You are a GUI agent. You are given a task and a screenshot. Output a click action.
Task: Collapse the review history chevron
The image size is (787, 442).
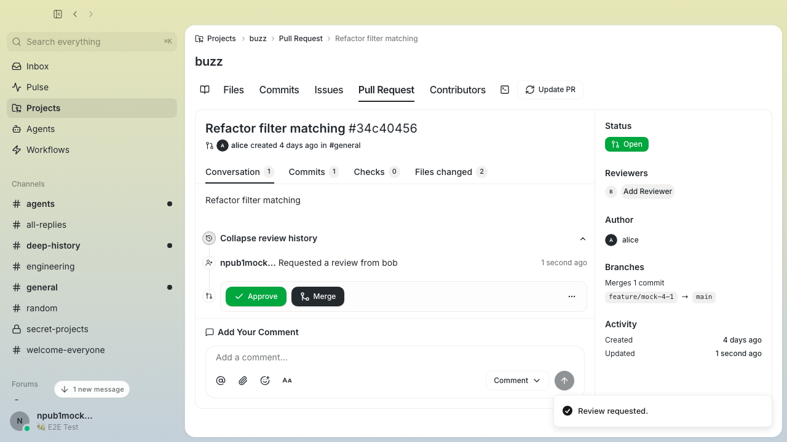coord(583,239)
